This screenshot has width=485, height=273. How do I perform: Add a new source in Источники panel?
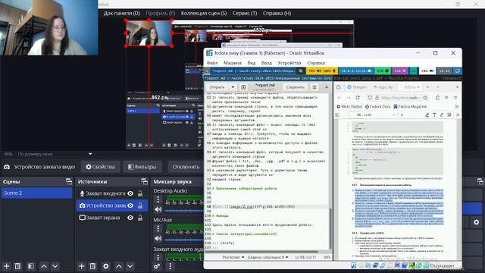click(x=82, y=266)
